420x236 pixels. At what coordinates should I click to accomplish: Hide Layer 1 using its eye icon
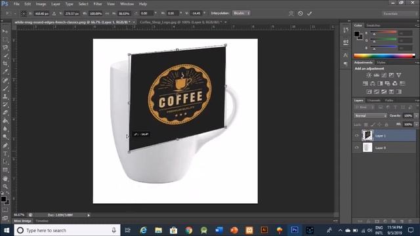356,136
